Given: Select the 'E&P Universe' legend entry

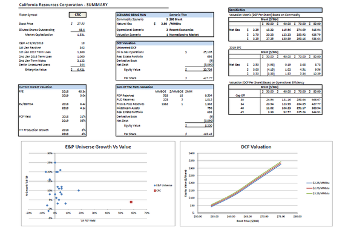Looking at the screenshot, I should point(163,185).
